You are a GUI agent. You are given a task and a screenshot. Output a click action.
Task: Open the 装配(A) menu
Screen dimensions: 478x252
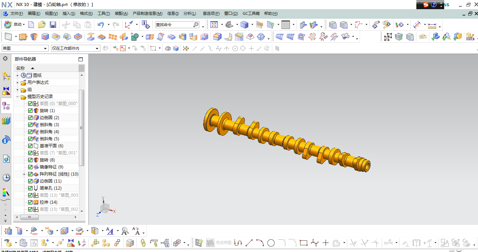(x=121, y=13)
